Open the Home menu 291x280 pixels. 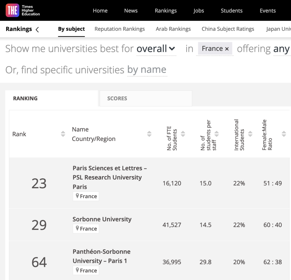coord(100,10)
